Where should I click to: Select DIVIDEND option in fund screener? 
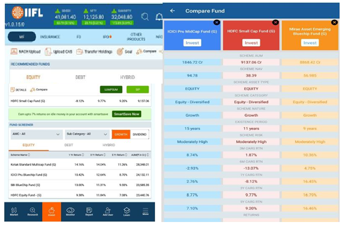point(139,135)
